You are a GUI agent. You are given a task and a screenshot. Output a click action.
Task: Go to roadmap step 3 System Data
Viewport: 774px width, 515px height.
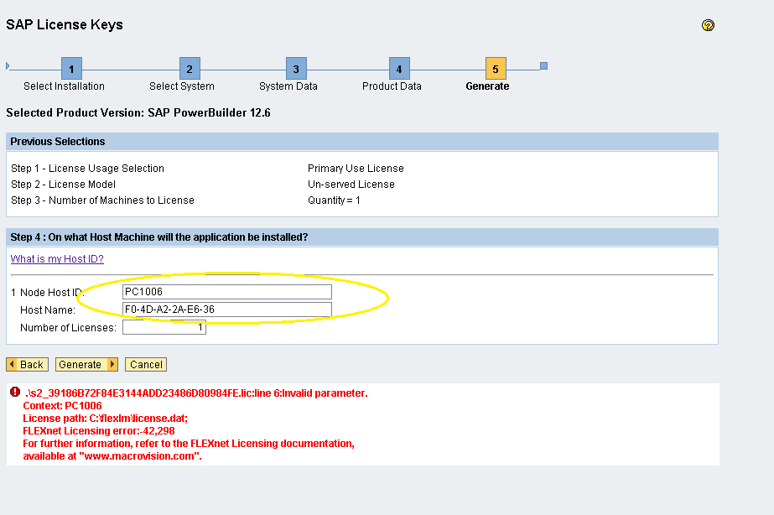coord(296,69)
